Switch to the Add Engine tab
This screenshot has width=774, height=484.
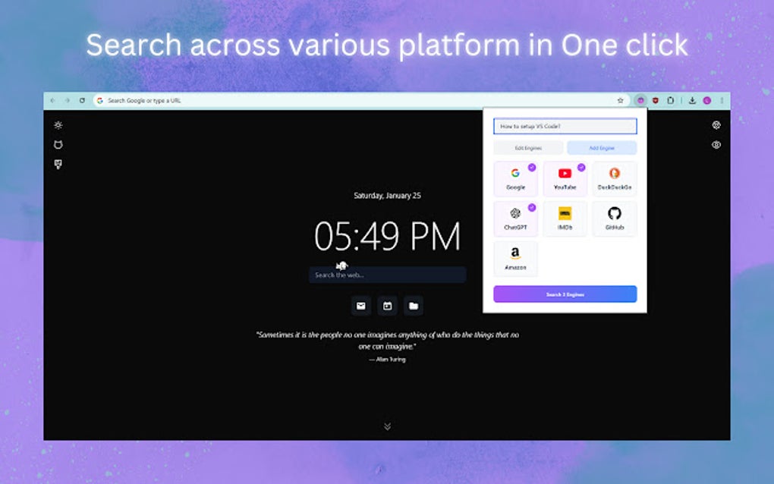(602, 147)
